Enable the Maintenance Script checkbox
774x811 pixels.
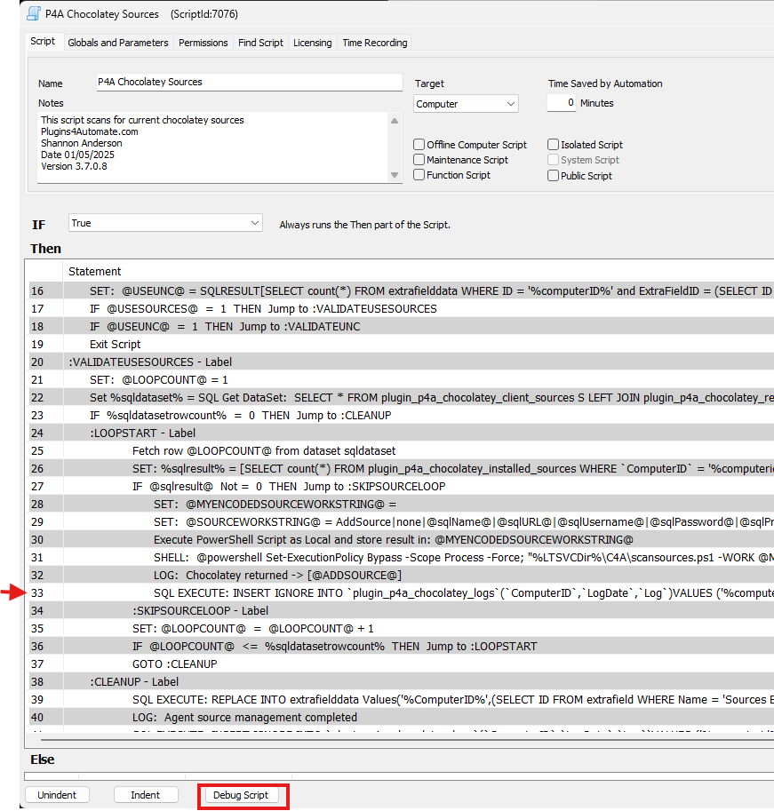click(x=418, y=160)
